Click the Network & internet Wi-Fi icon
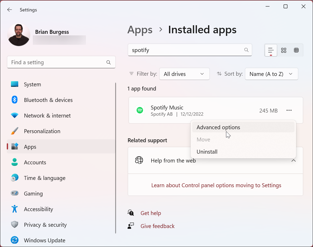313x247 pixels. [x=15, y=115]
